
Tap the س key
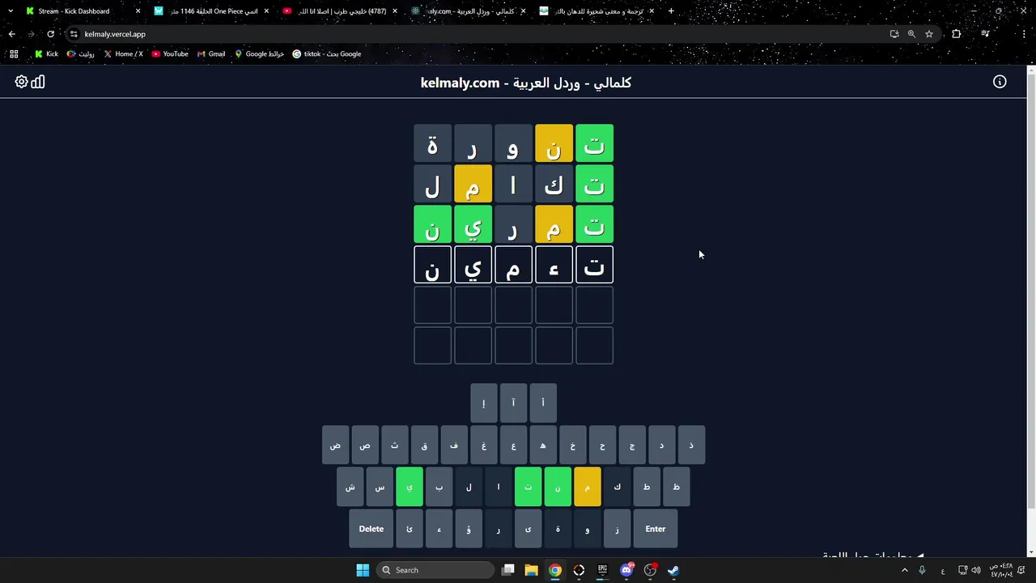click(x=380, y=487)
